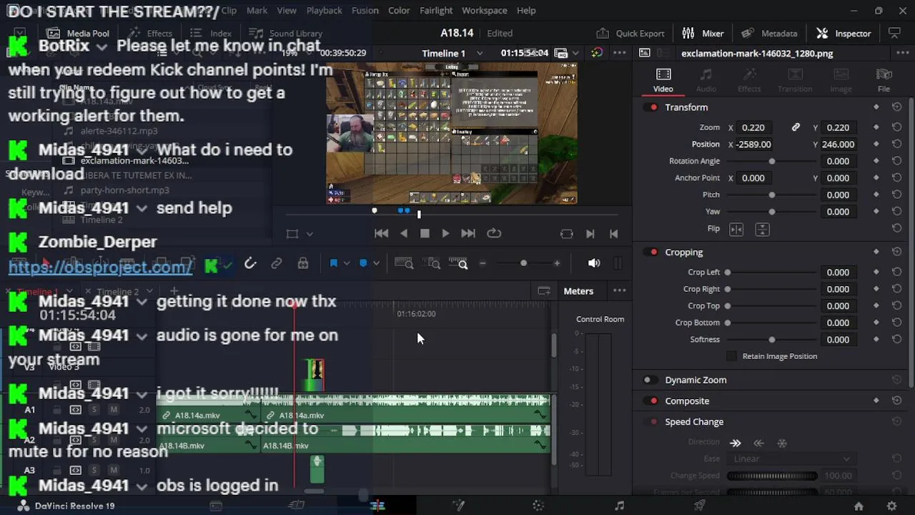Switch to the File inspector tab

coord(884,80)
